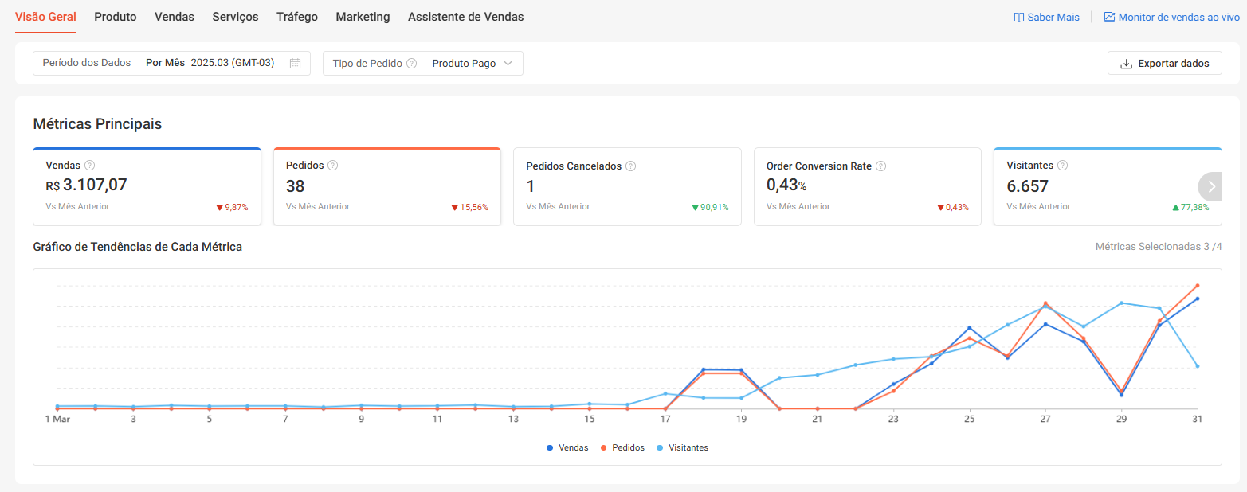Viewport: 1247px width, 492px height.
Task: Click the 25 March Vendas data point
Action: (969, 328)
